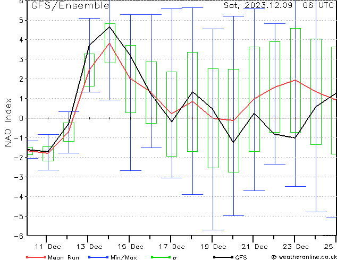Image resolution: width=337 pixels, height=260 pixels.
Task: Click the blue 'Min/Max' legend swatch
Action: click(x=98, y=257)
